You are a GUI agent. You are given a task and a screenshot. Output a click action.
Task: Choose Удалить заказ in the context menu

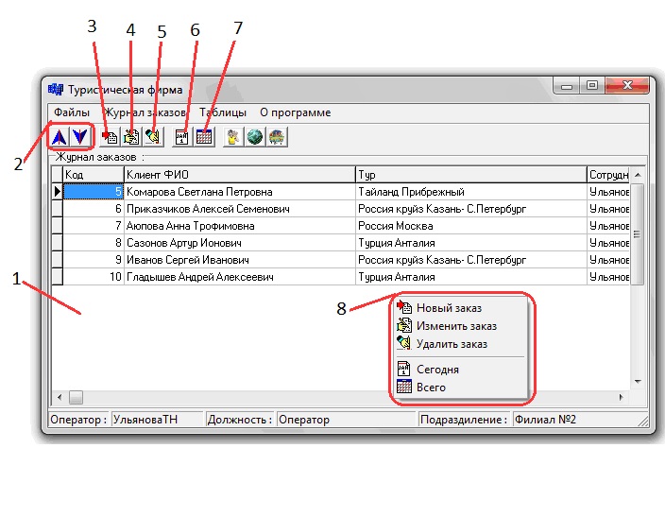coord(452,344)
